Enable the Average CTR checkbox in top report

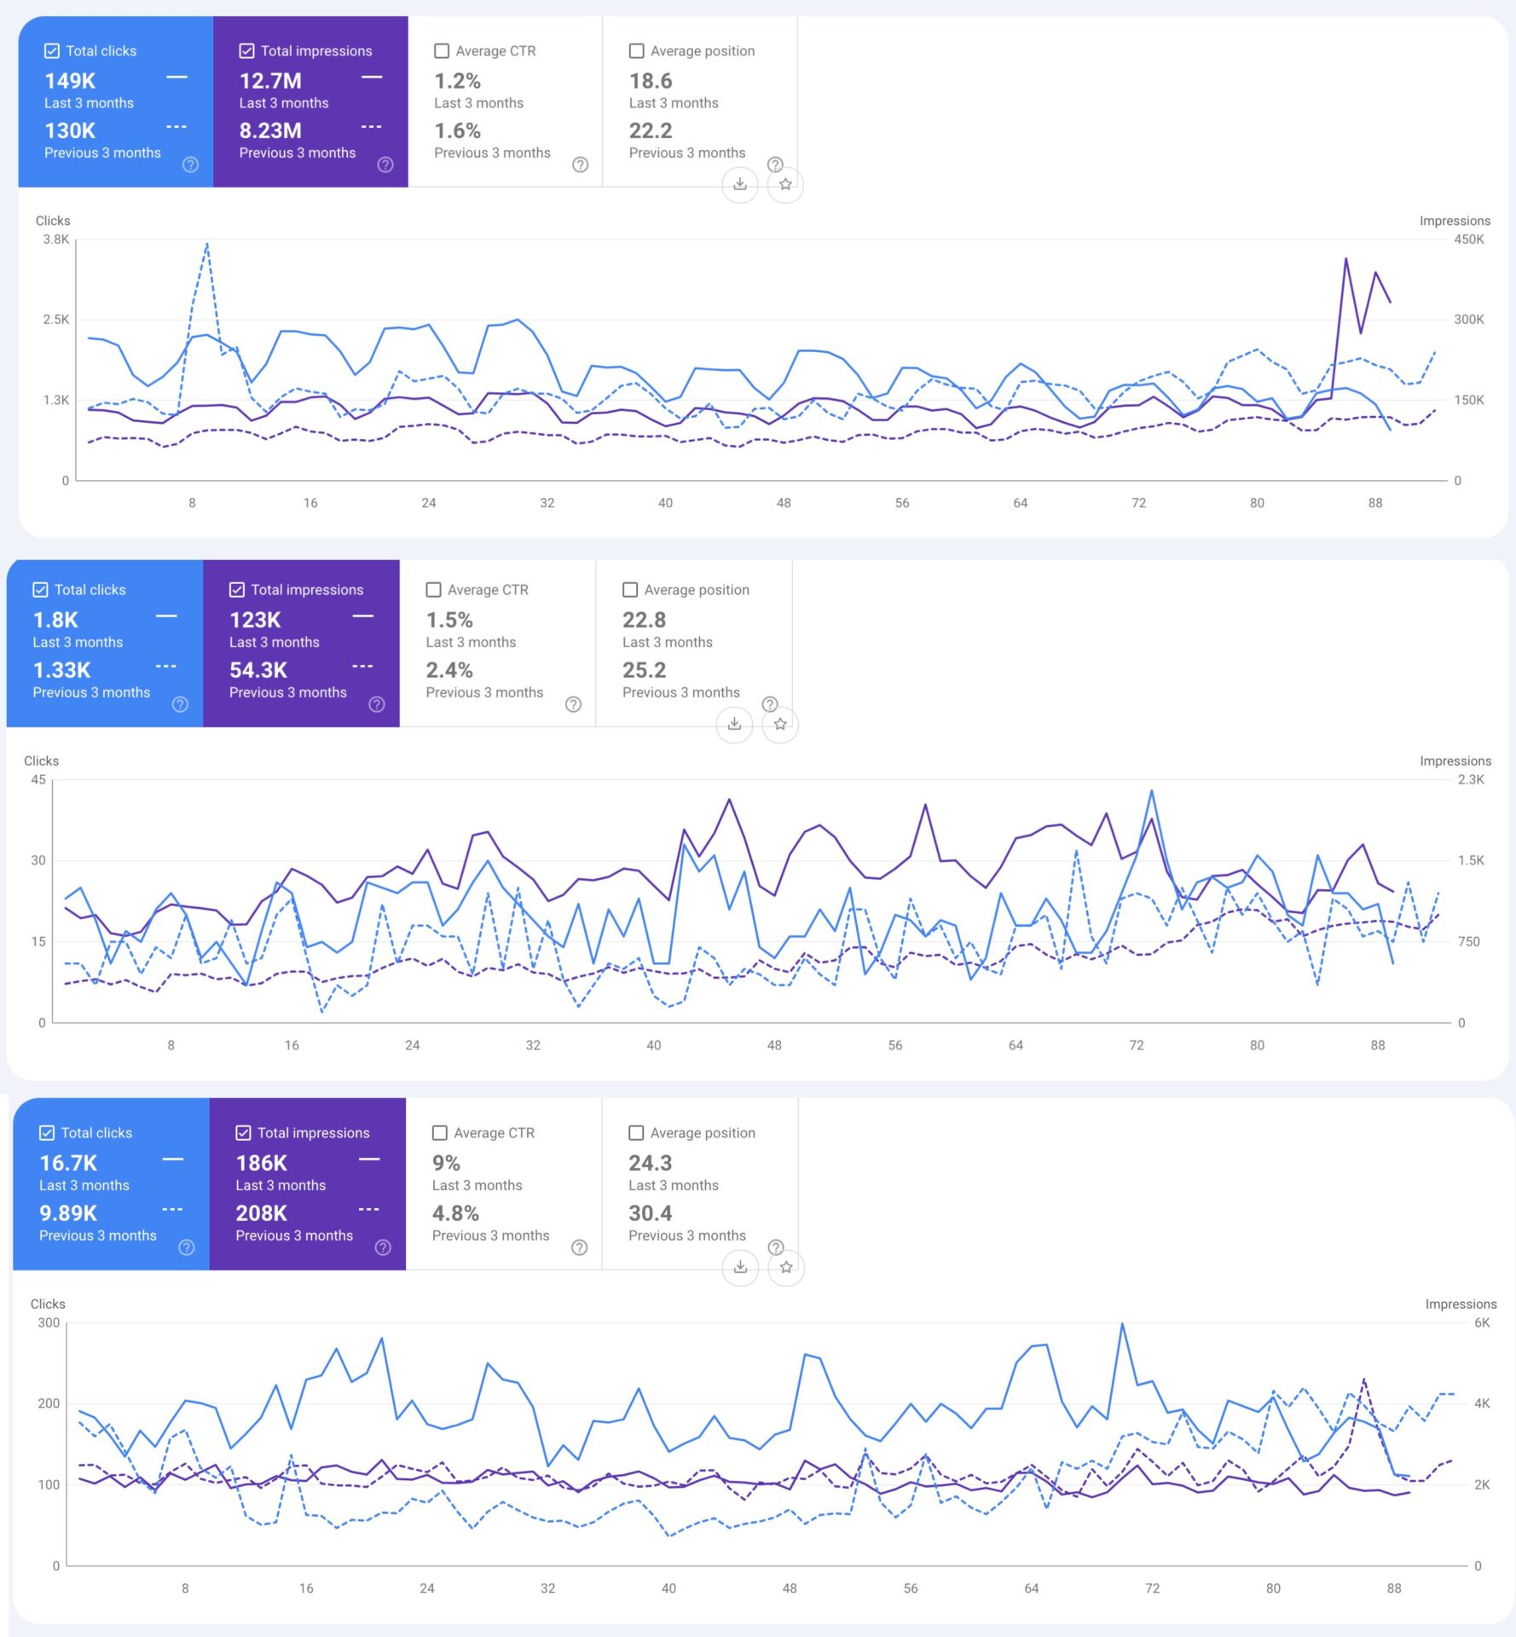441,50
